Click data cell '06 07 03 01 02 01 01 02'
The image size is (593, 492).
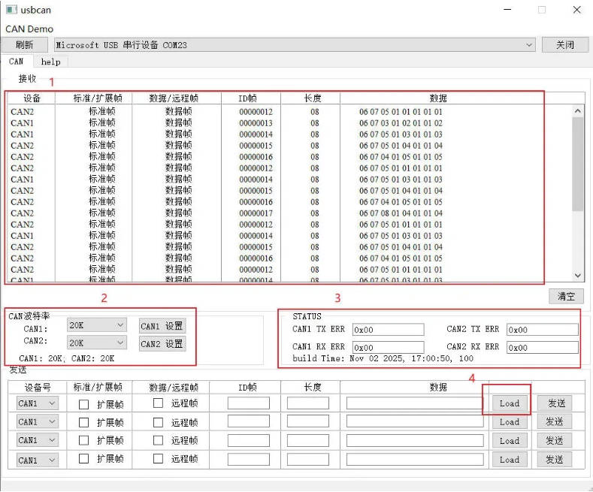click(401, 122)
